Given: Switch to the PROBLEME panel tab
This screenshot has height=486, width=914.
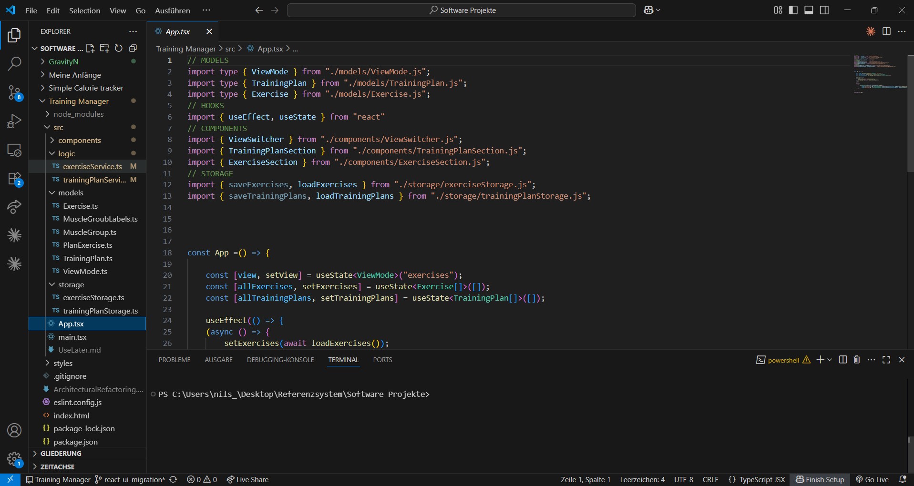Looking at the screenshot, I should [175, 360].
